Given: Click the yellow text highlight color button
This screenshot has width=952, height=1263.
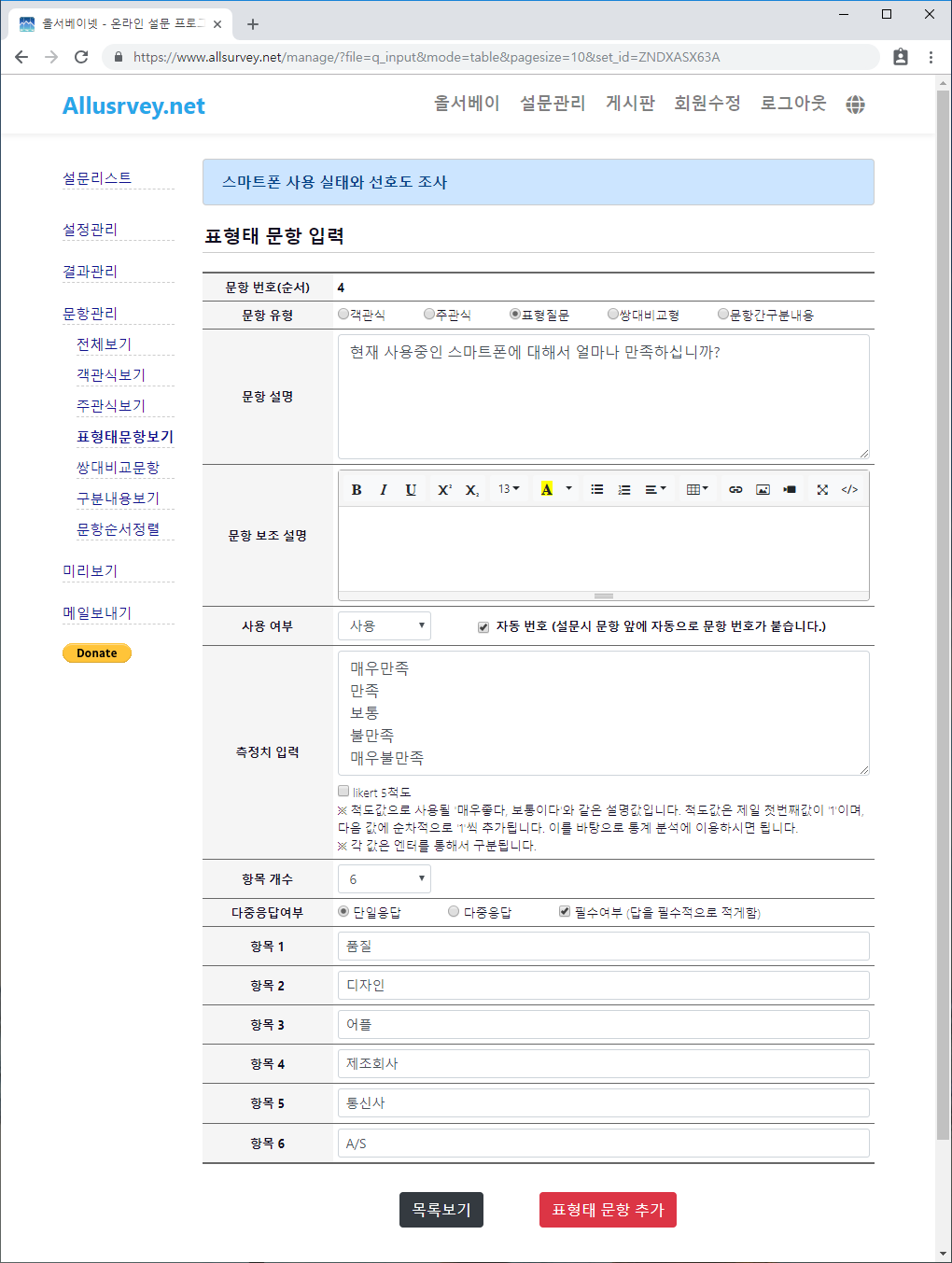Looking at the screenshot, I should click(x=547, y=489).
